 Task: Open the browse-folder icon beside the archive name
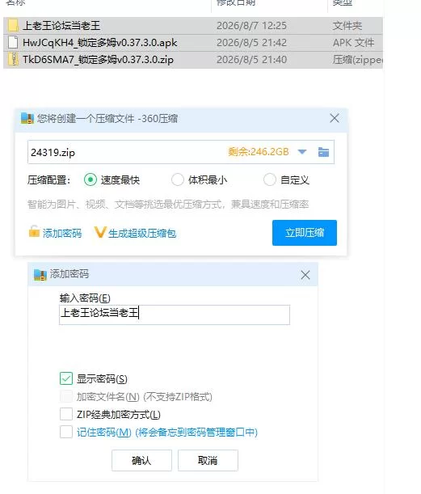click(x=323, y=152)
